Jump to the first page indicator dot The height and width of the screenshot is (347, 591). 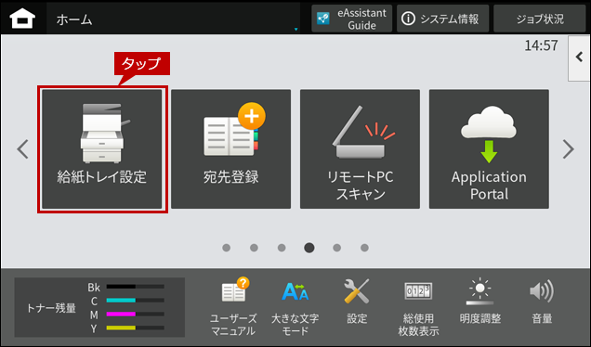(226, 248)
